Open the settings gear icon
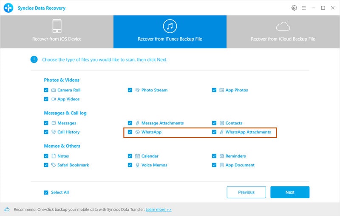This screenshot has width=340, height=216. [294, 8]
